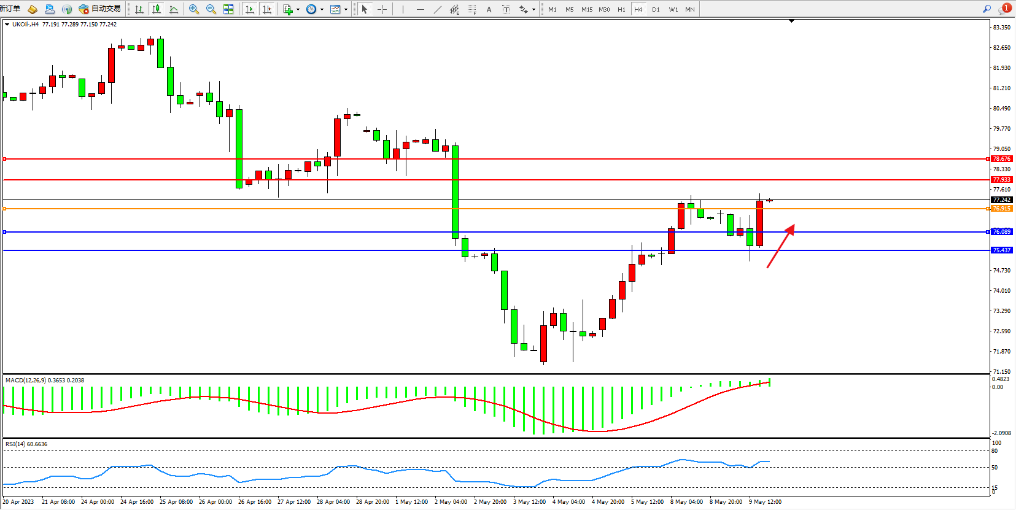Click the zoom out magnifier icon
Viewport: 1016px width, 510px height.
tap(211, 9)
